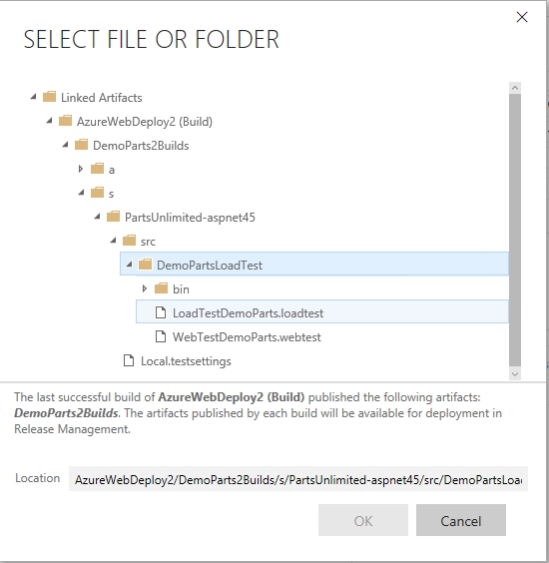Click the Local.testsettings file icon

[x=129, y=360]
